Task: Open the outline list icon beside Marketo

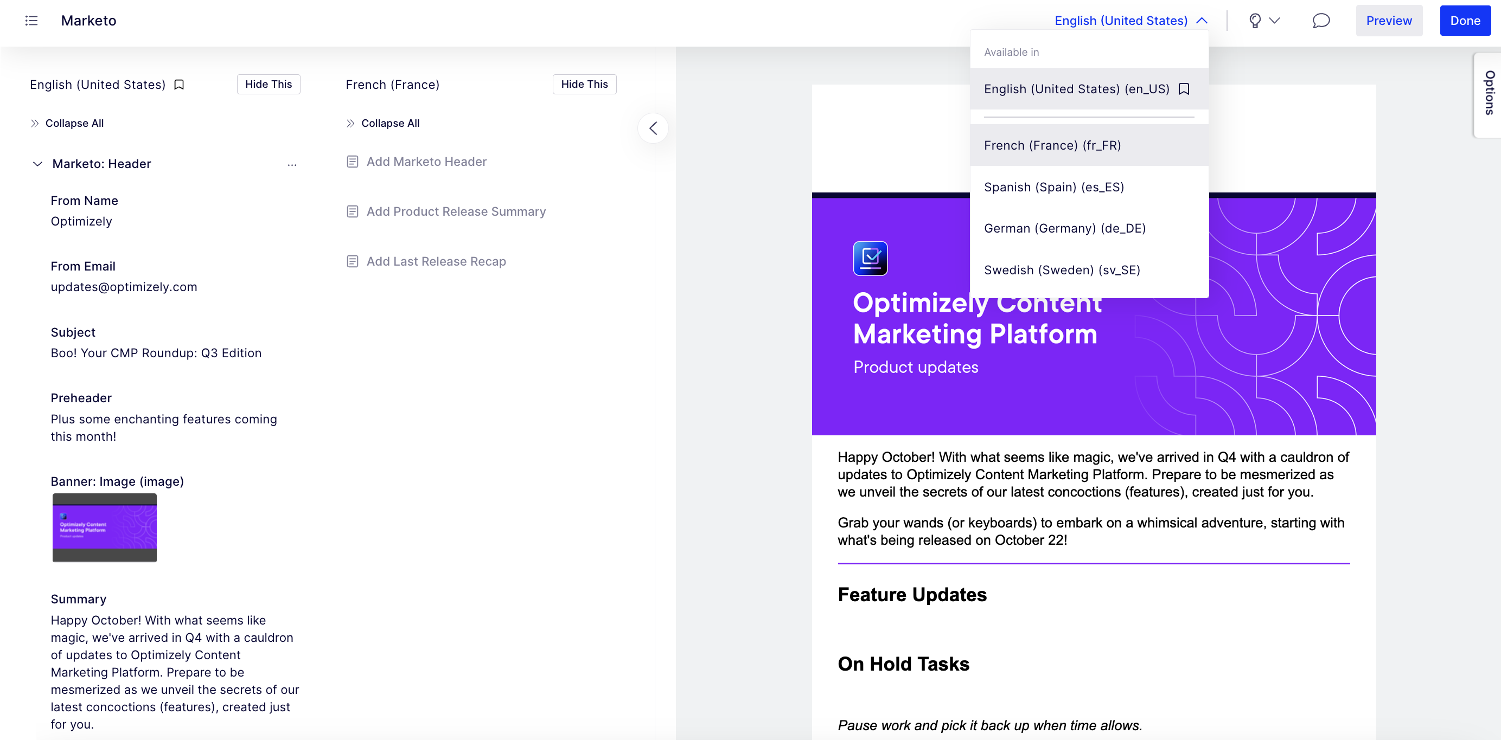Action: point(31,21)
